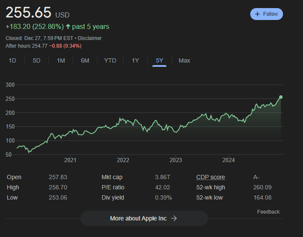Click the CDP score value A-
The width and height of the screenshot is (303, 237).
256,177
